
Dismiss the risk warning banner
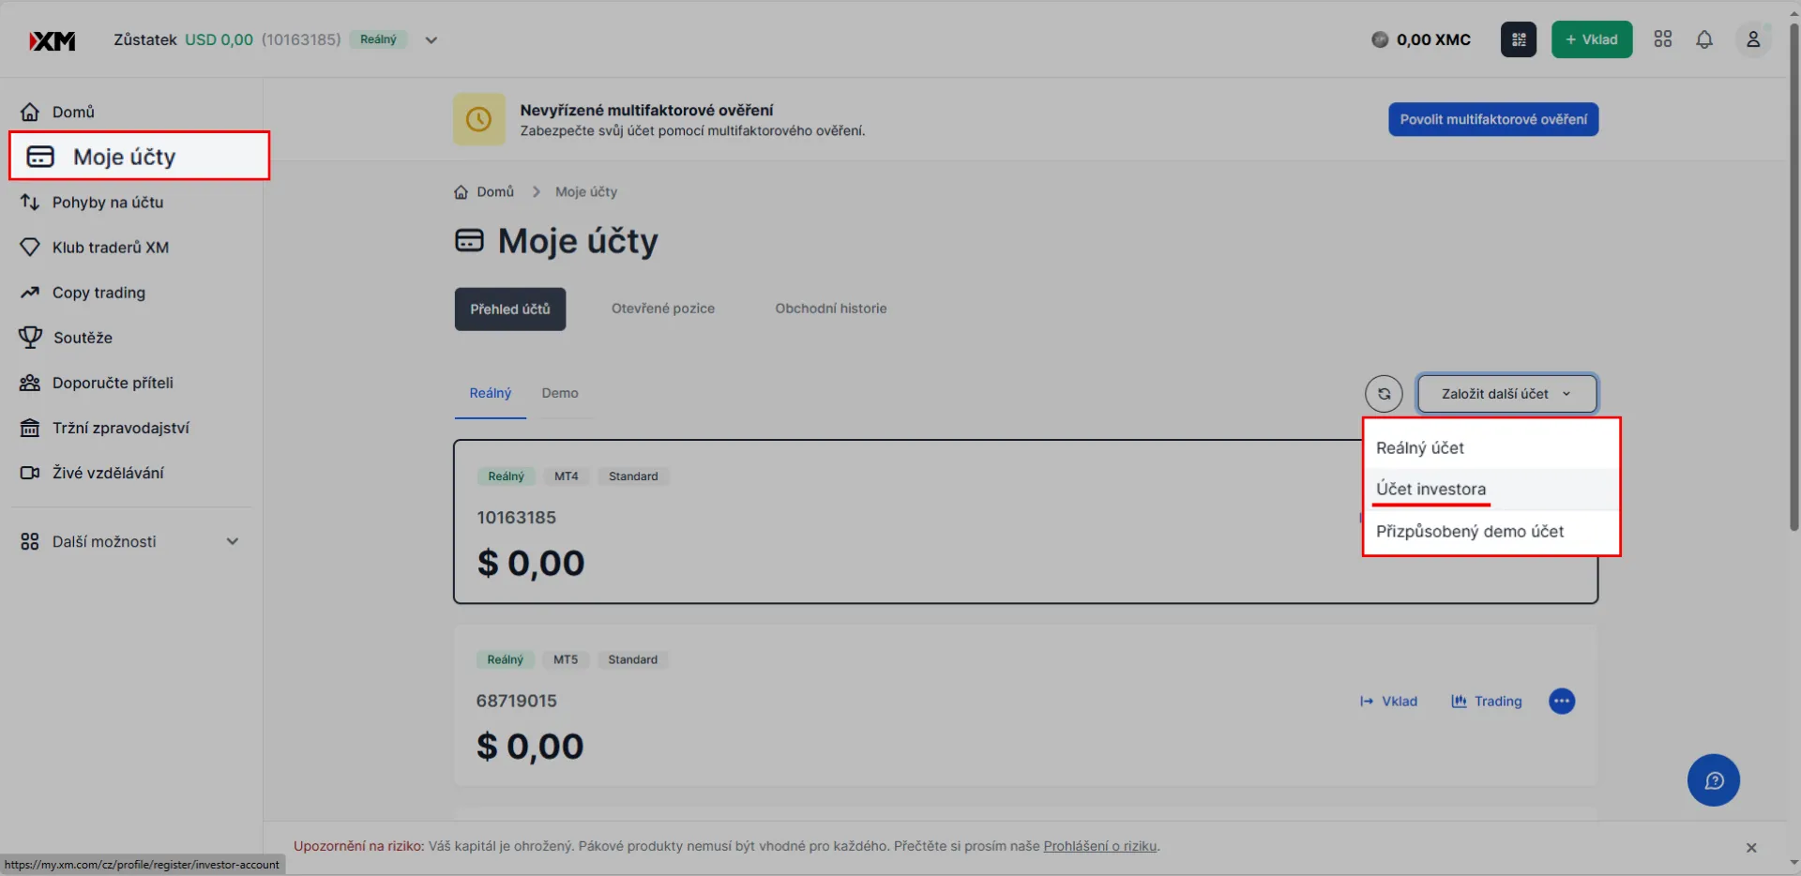[x=1751, y=848]
